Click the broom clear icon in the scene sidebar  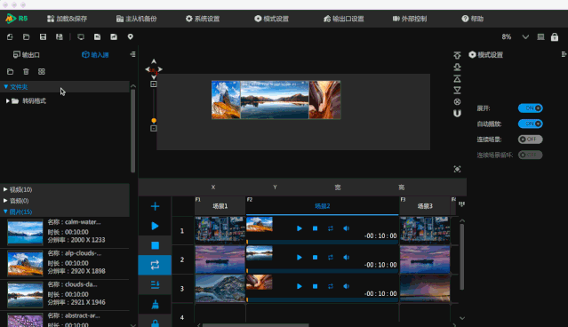pyautogui.click(x=155, y=305)
